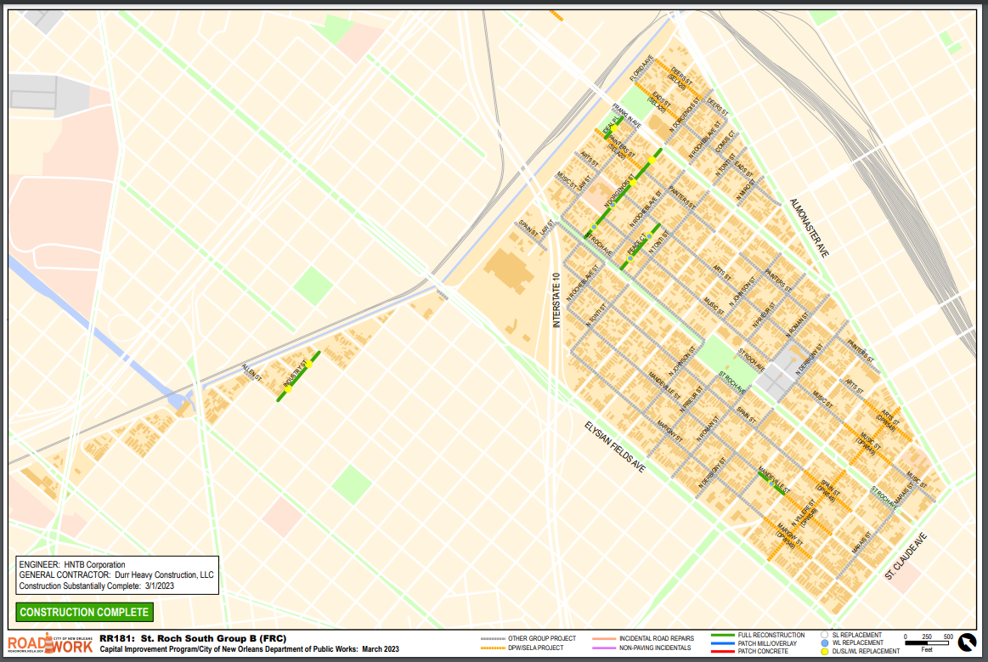Click 'Construction Substantially Complete: 3/1/2023' text
Image resolution: width=988 pixels, height=662 pixels.
(x=96, y=586)
